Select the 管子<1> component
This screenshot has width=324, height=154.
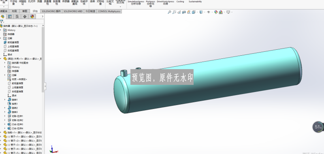pos(23,137)
